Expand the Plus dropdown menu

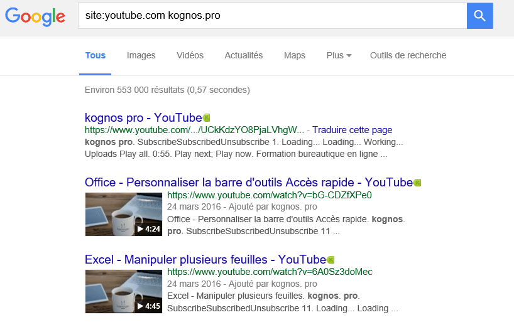tap(339, 55)
